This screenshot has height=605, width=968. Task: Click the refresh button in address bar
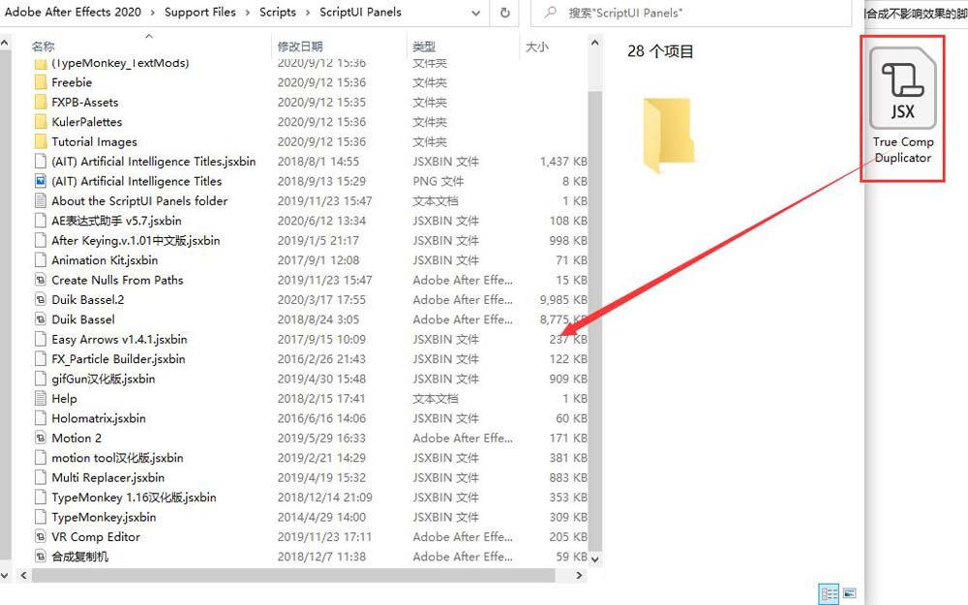[505, 13]
